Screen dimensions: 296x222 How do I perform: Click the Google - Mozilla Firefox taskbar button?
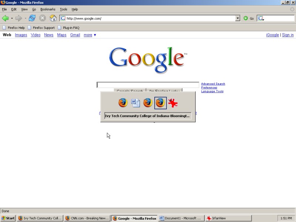pyautogui.click(x=134, y=218)
